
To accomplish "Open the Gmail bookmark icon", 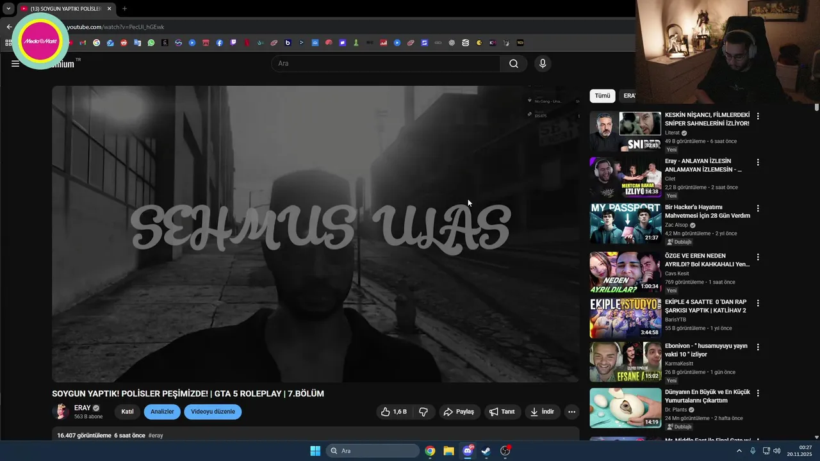I will pos(83,43).
